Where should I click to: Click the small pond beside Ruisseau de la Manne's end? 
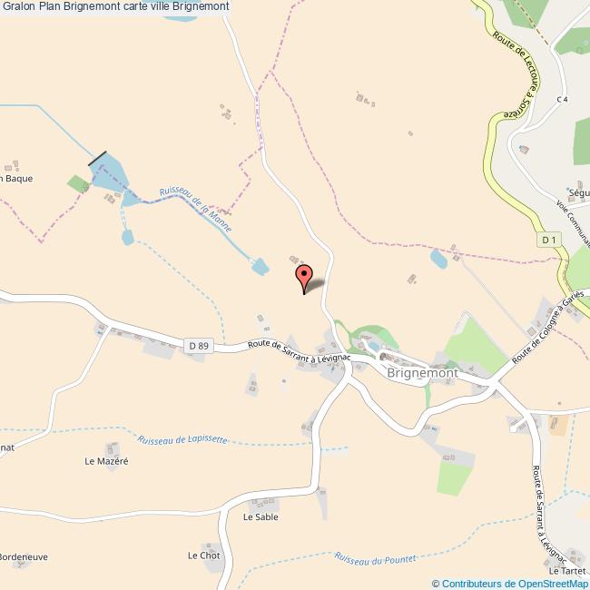coord(261,266)
